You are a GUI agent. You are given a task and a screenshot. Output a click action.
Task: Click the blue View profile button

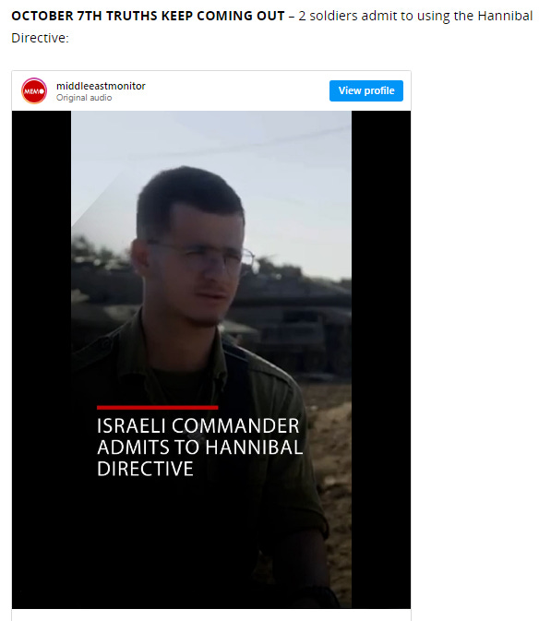tap(366, 90)
